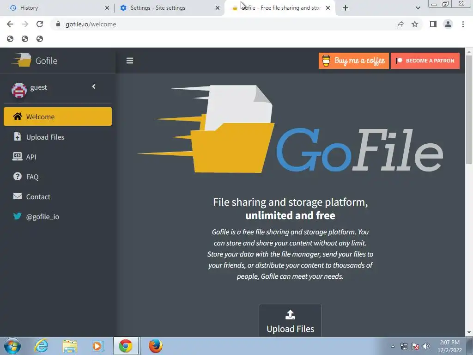Viewport: 473px width, 355px height.
Task: Toggle the hamburger menu icon
Action: pos(130,61)
